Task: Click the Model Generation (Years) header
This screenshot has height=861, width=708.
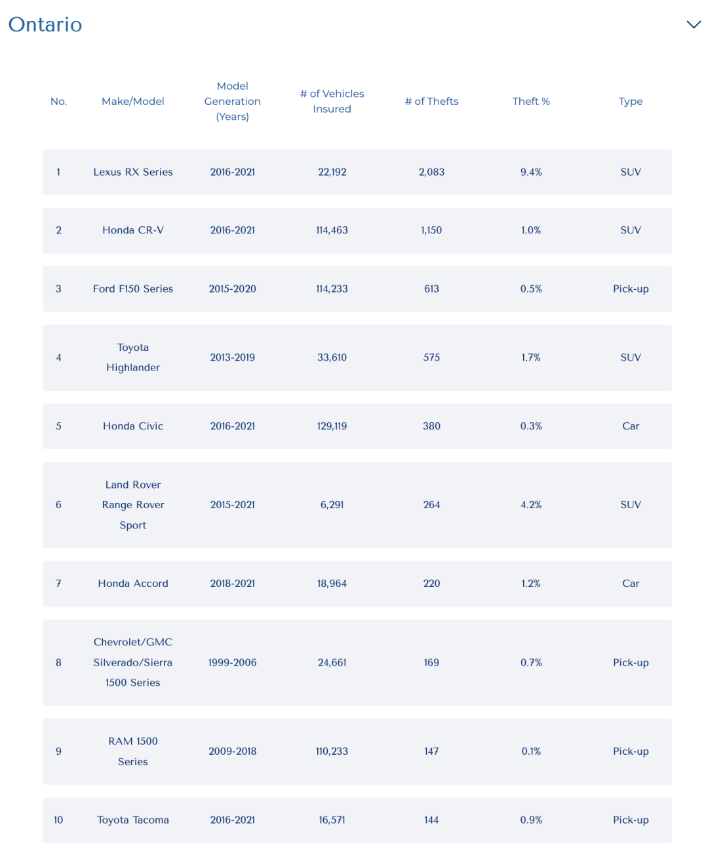Action: pyautogui.click(x=233, y=101)
